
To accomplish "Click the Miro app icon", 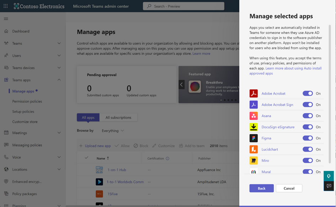I will [254, 160].
